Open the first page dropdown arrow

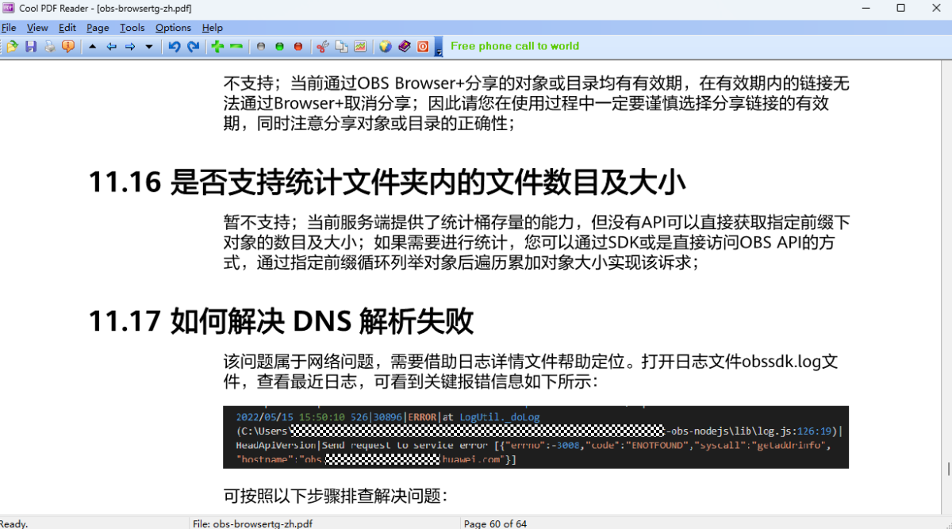click(x=91, y=47)
